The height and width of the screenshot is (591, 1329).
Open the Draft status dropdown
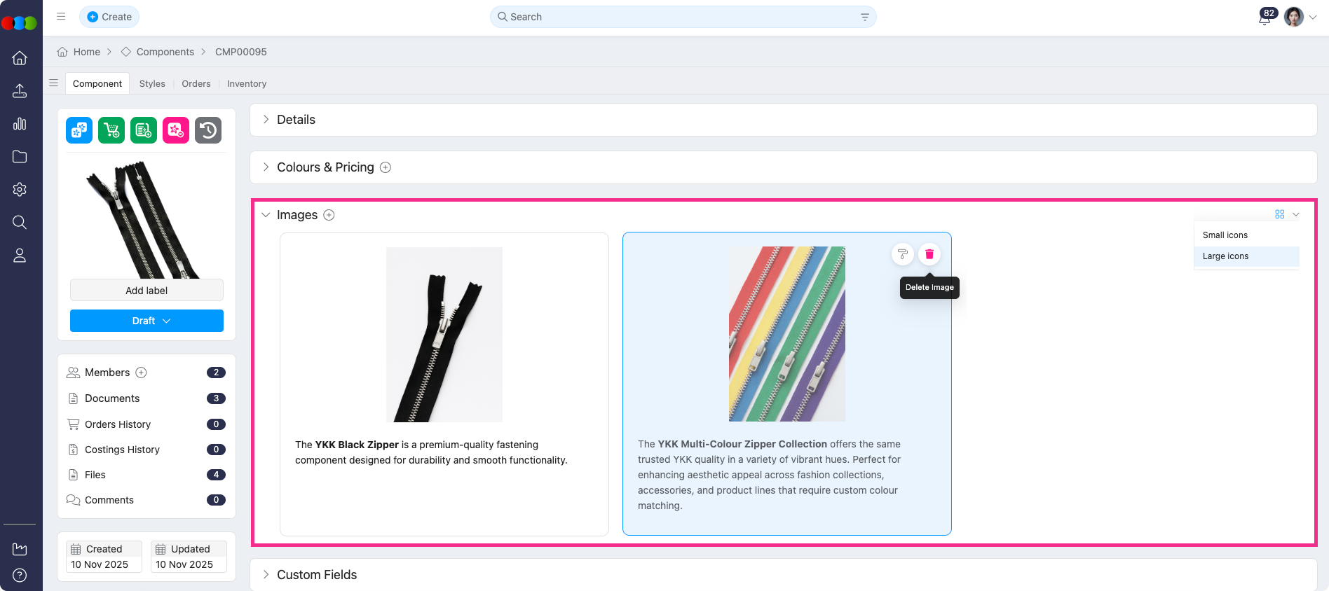tap(146, 321)
